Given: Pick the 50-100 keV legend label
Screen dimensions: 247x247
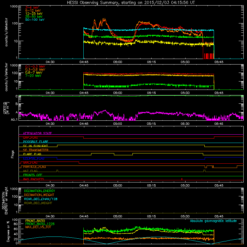Looking at the screenshot, I should (x=35, y=20).
